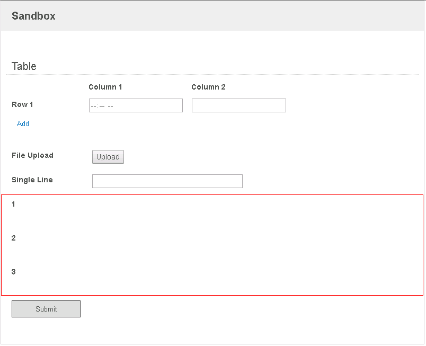Click the Upload button for File Upload

coord(108,157)
